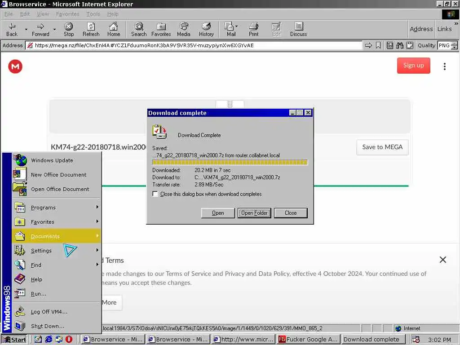Screen dimensions: 460x345
Task: Click Close button in download dialog
Action: tap(291, 213)
